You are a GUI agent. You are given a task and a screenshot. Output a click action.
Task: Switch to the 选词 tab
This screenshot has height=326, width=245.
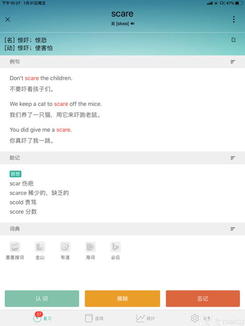94,318
